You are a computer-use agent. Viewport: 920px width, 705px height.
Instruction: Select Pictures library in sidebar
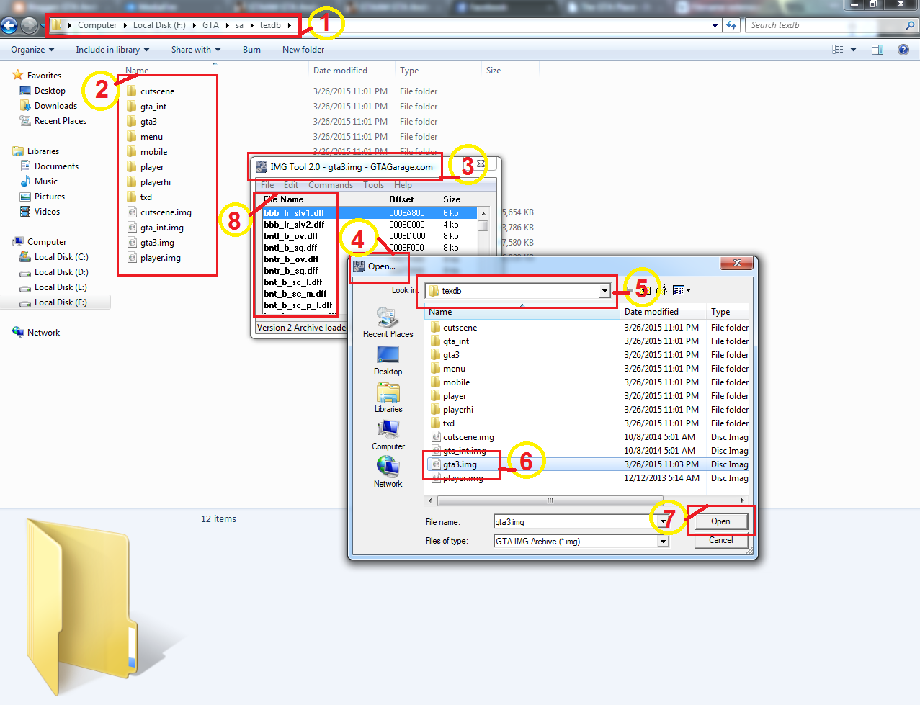(49, 197)
